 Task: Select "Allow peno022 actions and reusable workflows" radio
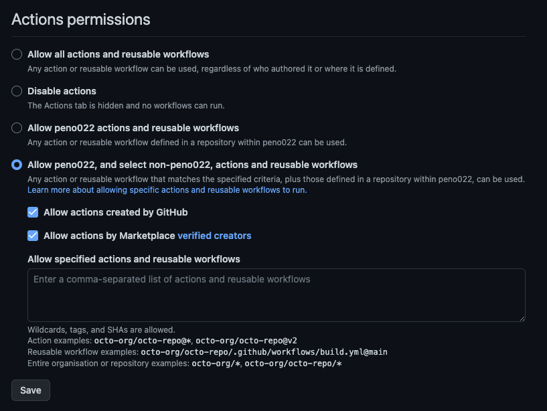tap(17, 128)
